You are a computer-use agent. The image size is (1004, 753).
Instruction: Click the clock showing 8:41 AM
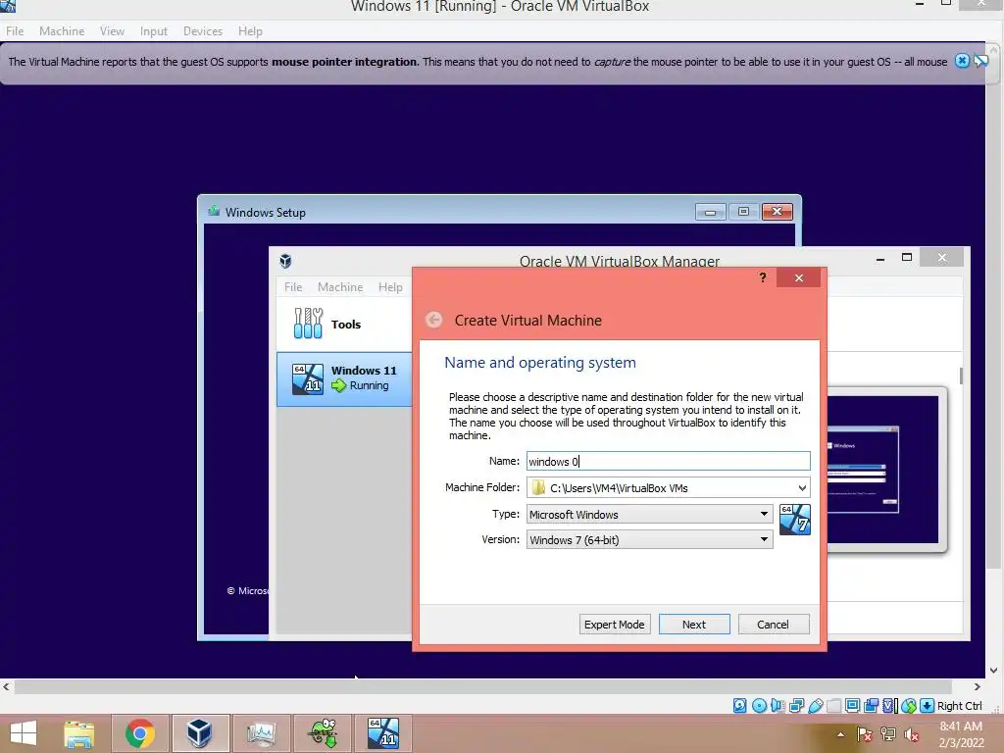(x=961, y=727)
